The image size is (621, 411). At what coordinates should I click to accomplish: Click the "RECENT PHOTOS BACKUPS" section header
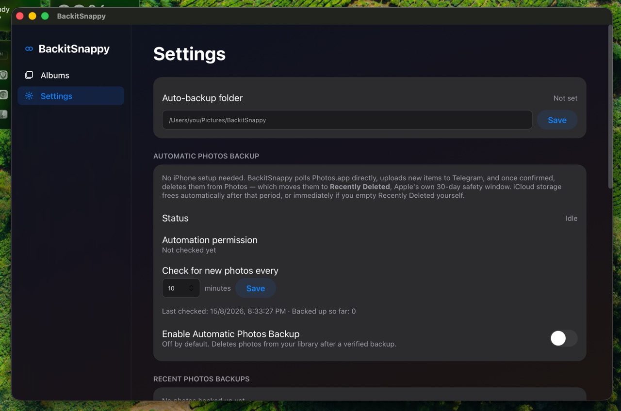(x=201, y=379)
